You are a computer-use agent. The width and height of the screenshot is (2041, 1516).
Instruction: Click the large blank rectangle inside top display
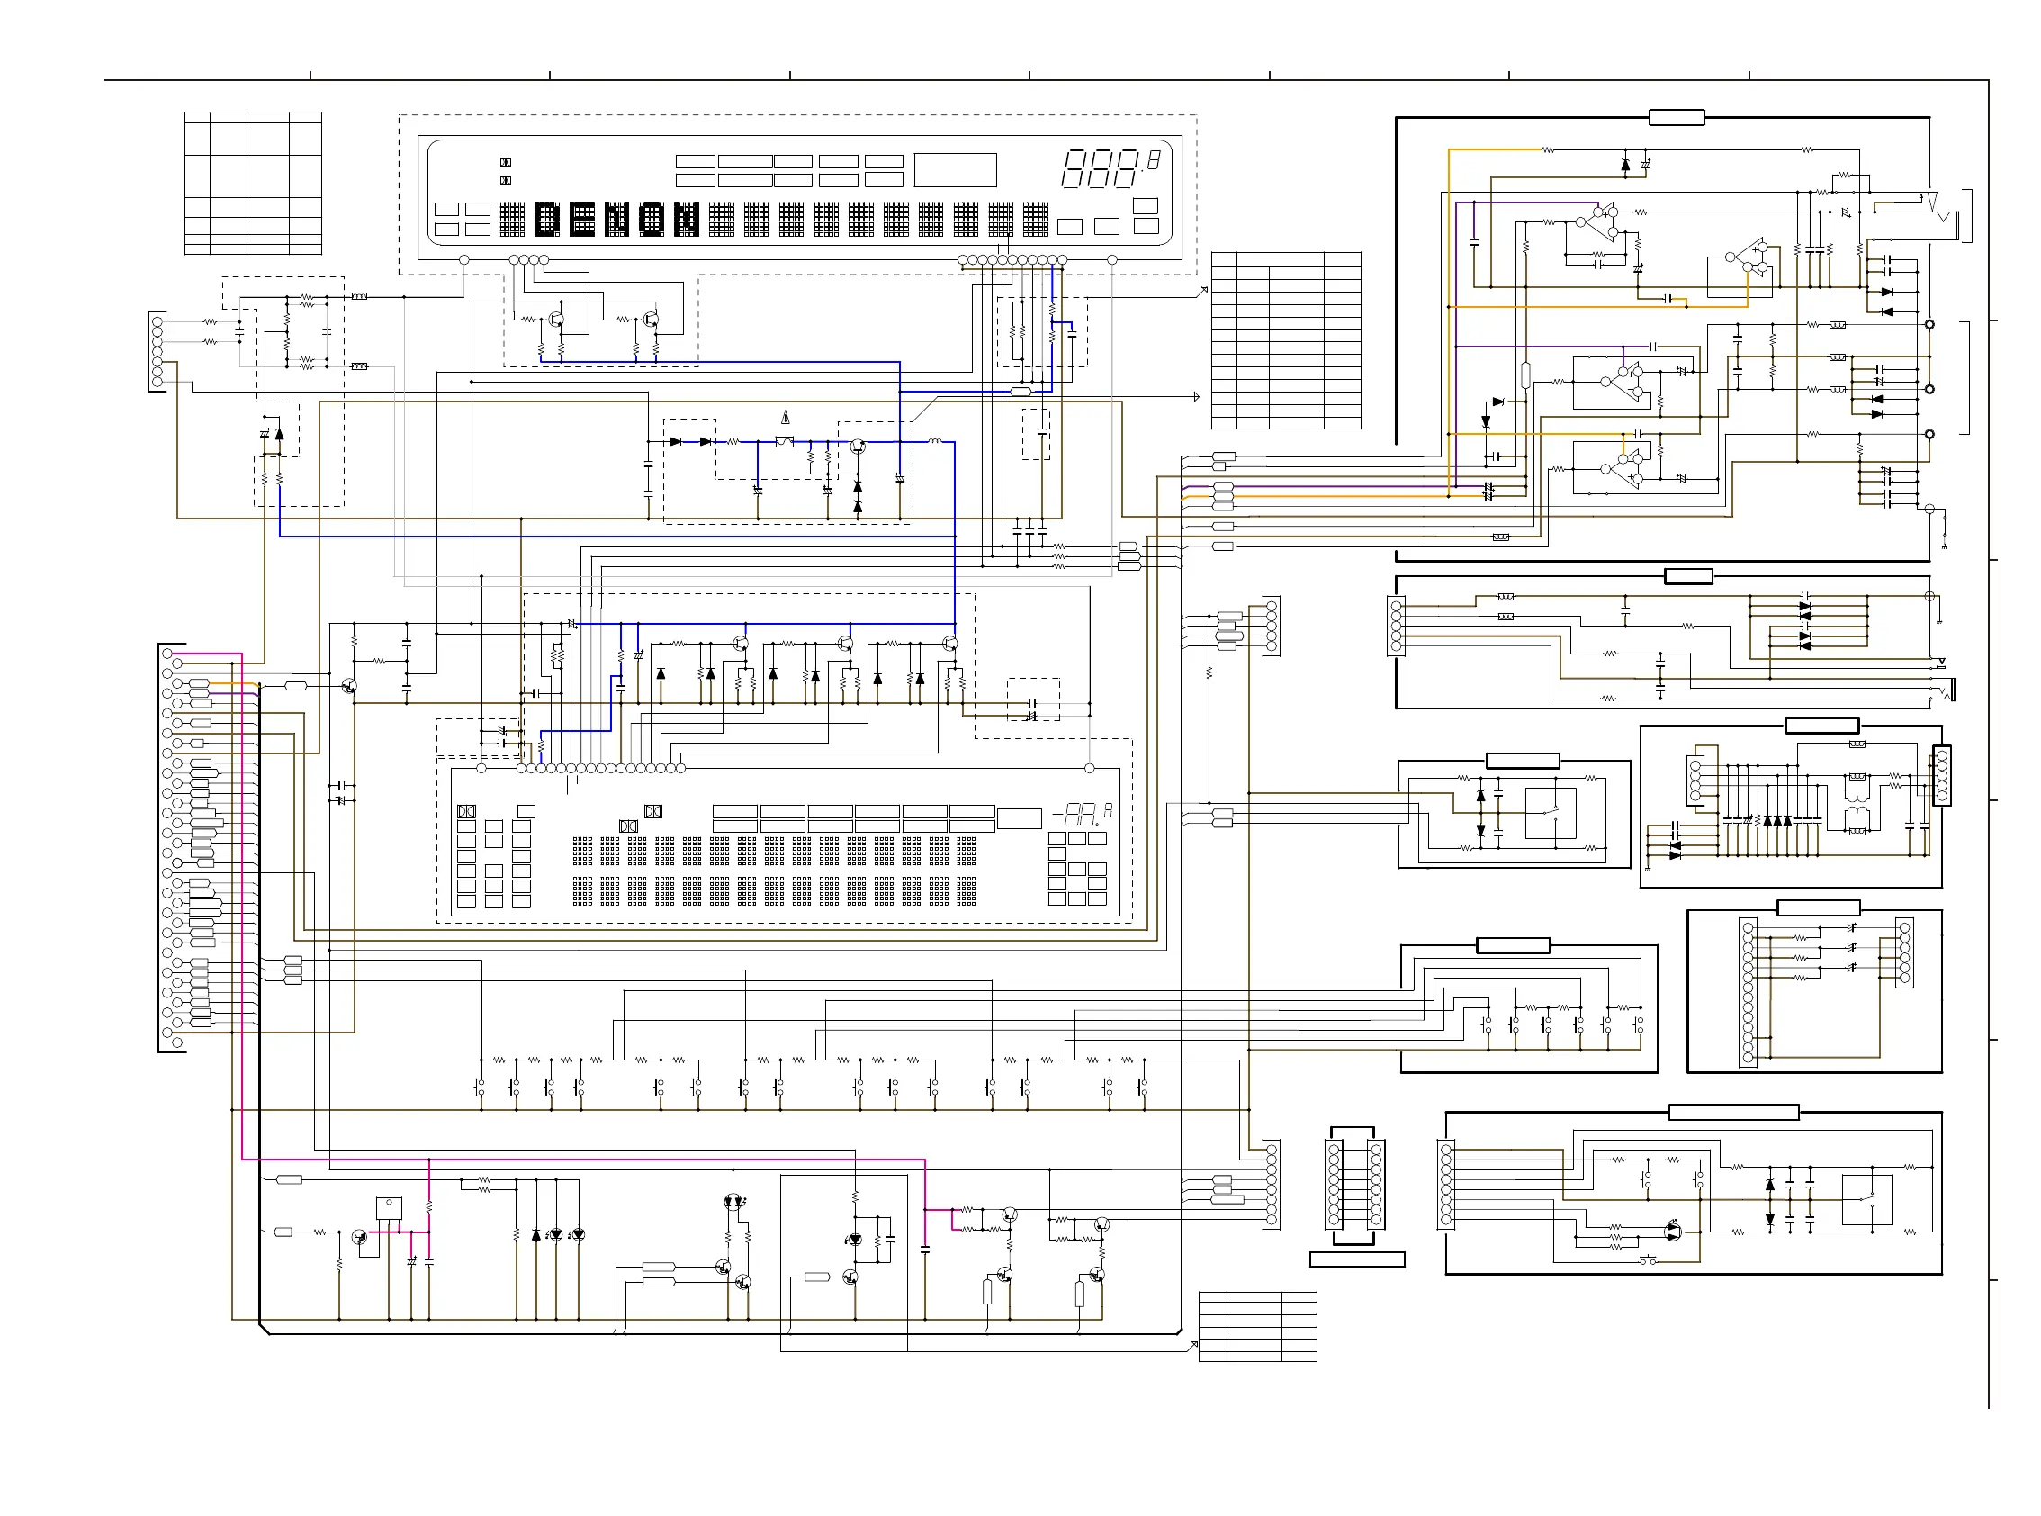955,171
